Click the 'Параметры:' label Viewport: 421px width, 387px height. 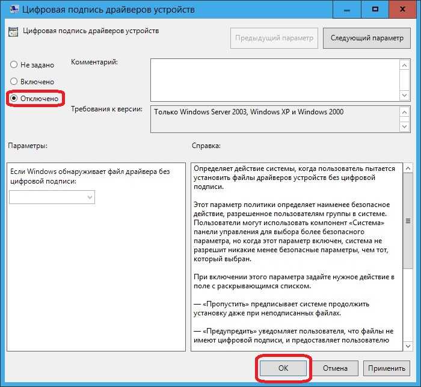[28, 146]
